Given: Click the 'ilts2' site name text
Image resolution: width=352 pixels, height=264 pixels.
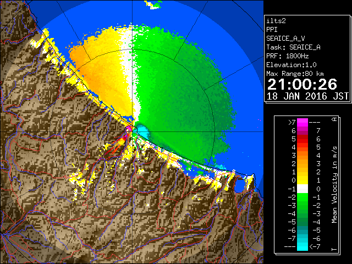Looking at the screenshot, I should pos(276,21).
